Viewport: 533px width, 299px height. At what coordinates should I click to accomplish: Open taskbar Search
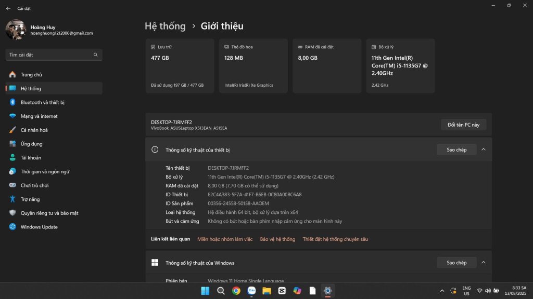(221, 291)
